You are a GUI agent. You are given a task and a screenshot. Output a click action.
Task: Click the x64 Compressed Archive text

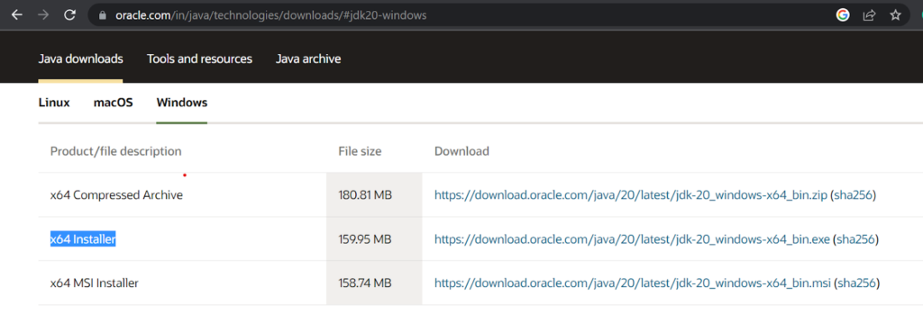point(116,195)
